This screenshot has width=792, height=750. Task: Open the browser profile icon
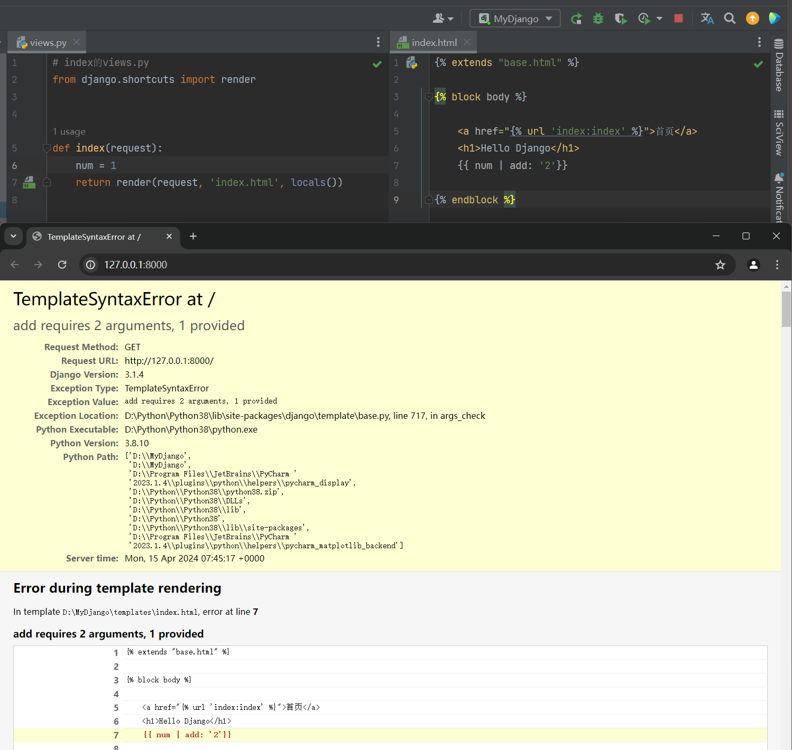[753, 265]
